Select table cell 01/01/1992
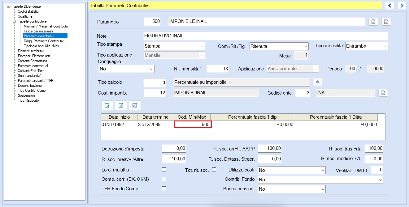409x207 pixels. 119,125
